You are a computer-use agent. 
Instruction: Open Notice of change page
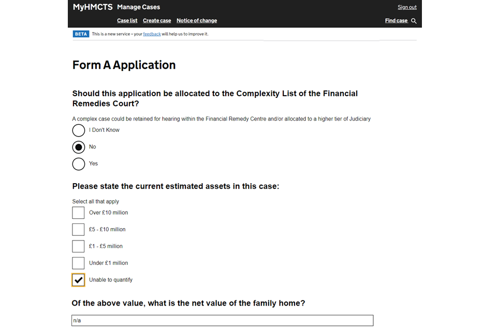coord(197,21)
